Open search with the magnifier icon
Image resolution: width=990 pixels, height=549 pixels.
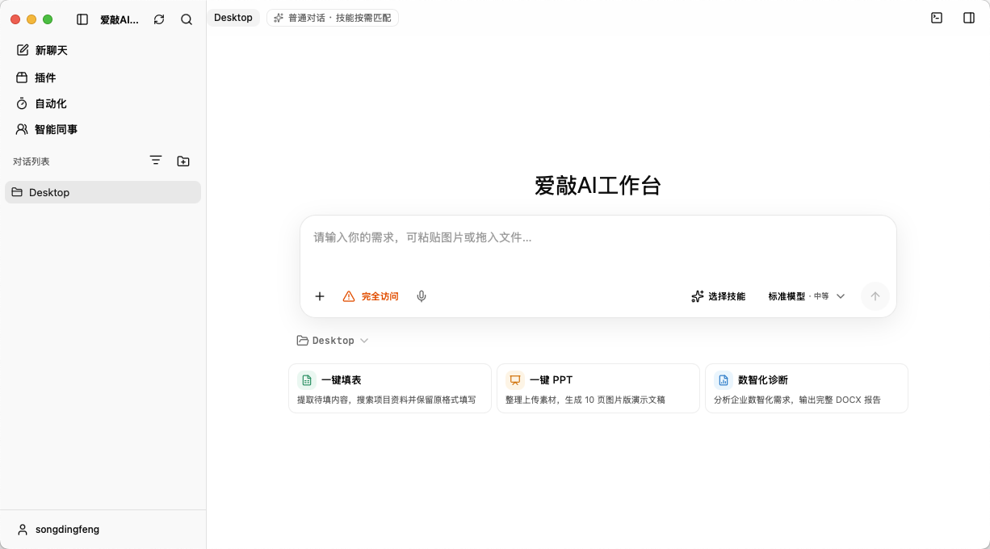(x=187, y=19)
